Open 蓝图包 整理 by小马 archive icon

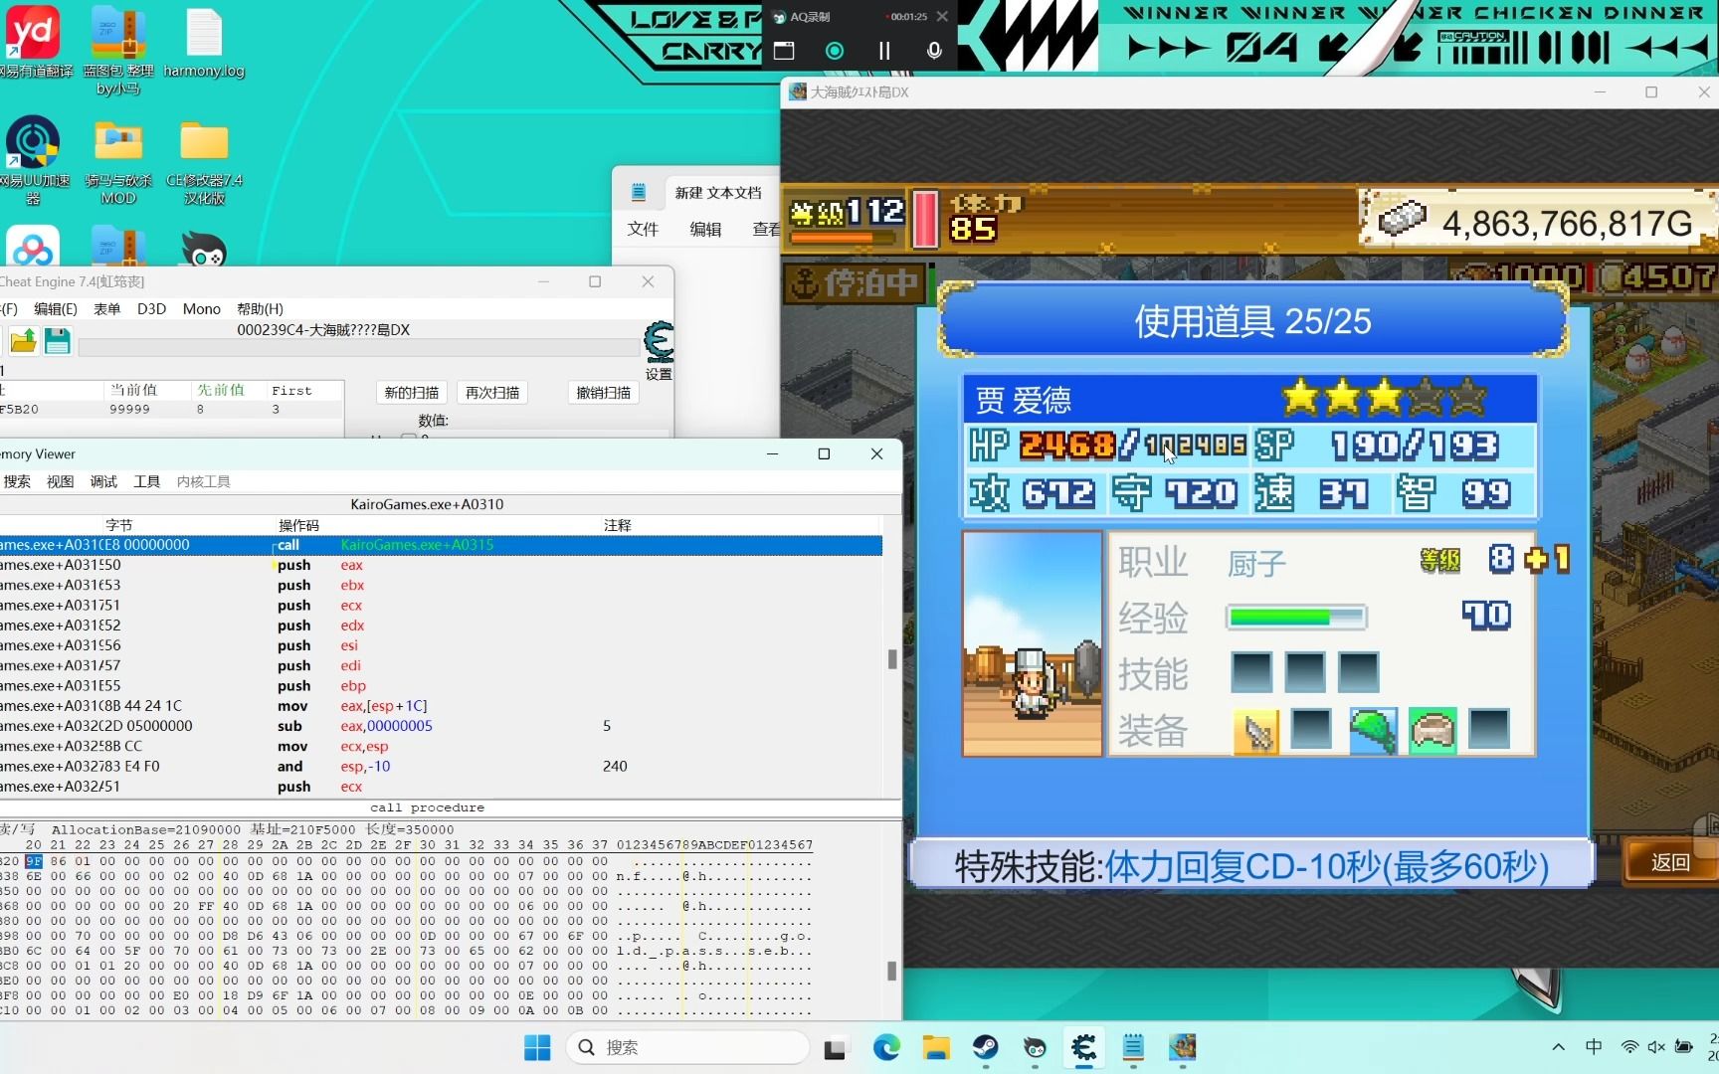(x=118, y=50)
